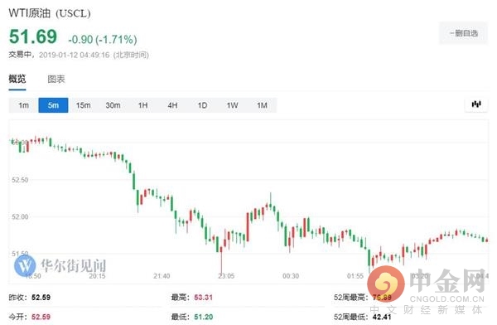Click the 中金网 round logo icon
The image size is (497, 325).
(386, 284)
